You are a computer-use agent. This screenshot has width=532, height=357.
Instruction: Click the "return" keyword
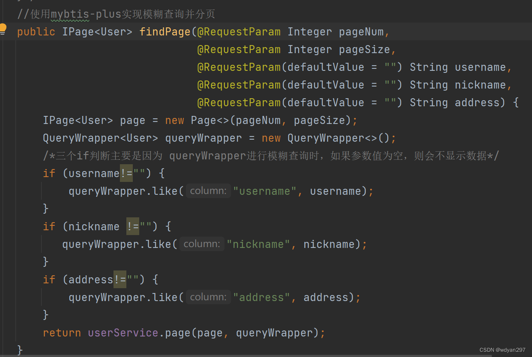tap(62, 333)
